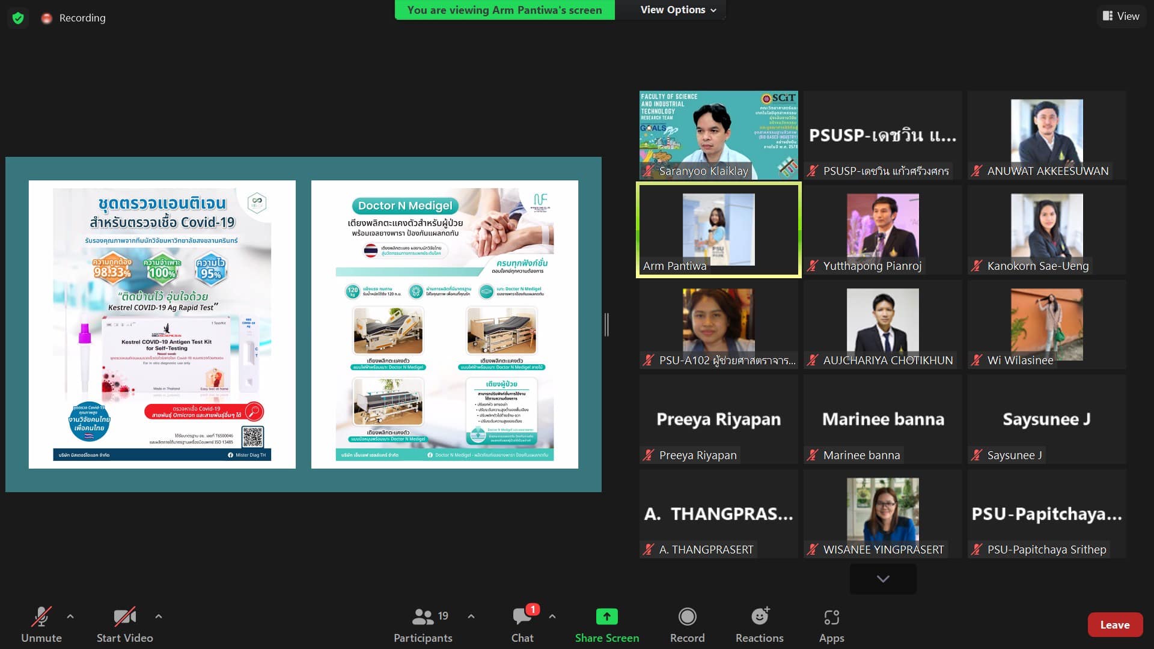Select the PSU-A102 participant tile
This screenshot has width=1154, height=649.
tap(719, 324)
